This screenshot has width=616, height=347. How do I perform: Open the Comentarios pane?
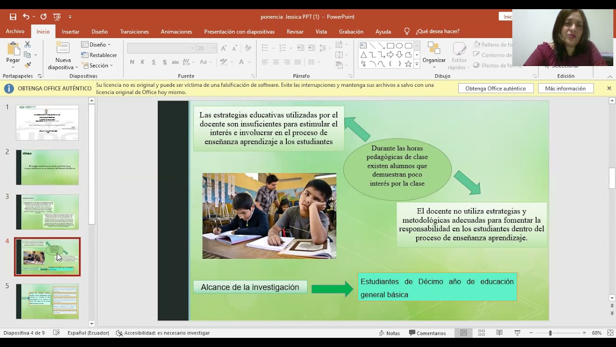(x=427, y=333)
